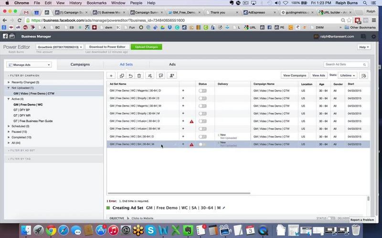382x238 pixels.
Task: Open the Business Manager briefcase icon
Action: (x=12, y=36)
